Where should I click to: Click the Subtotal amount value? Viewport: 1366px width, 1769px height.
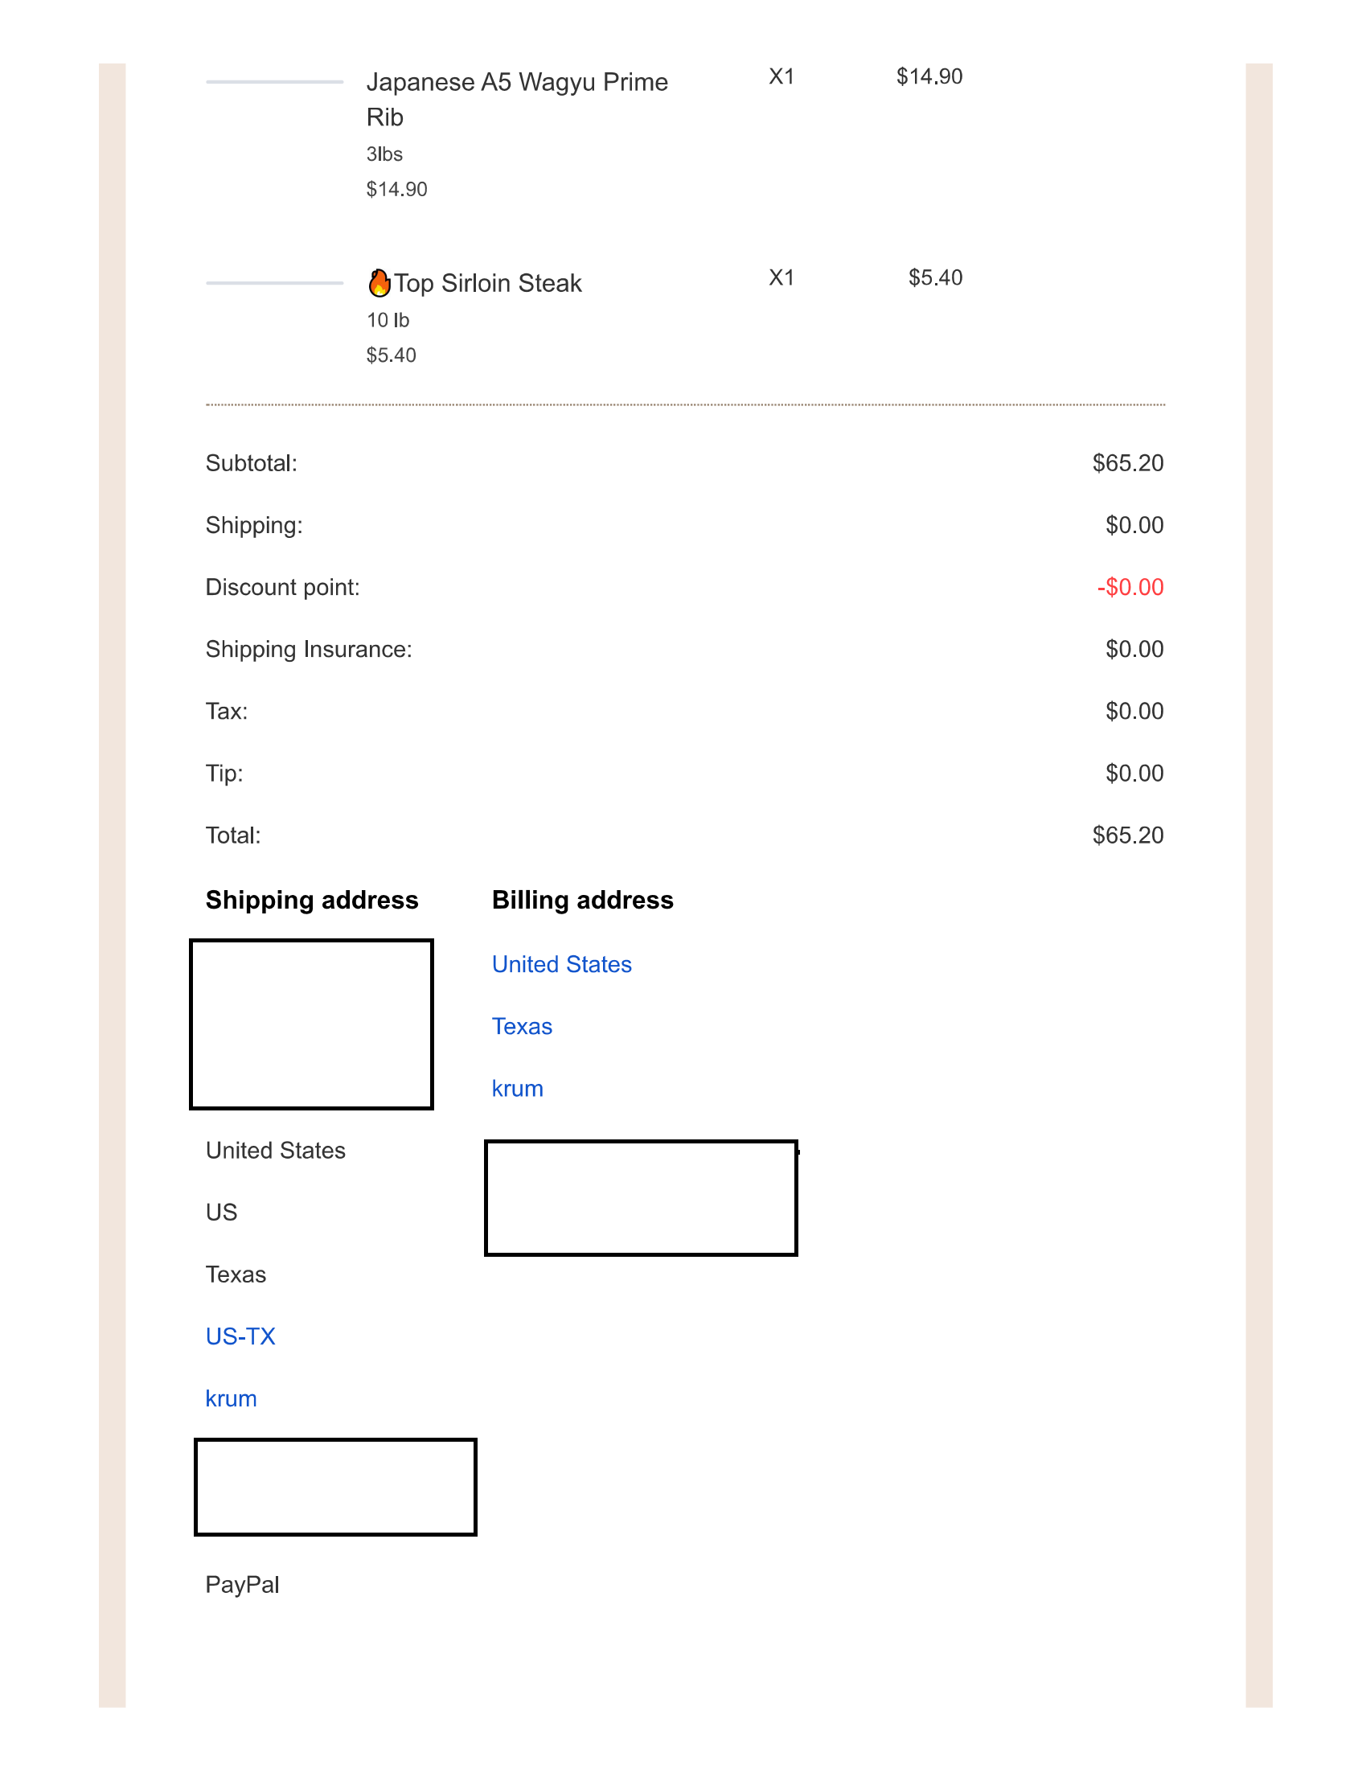pos(1128,463)
